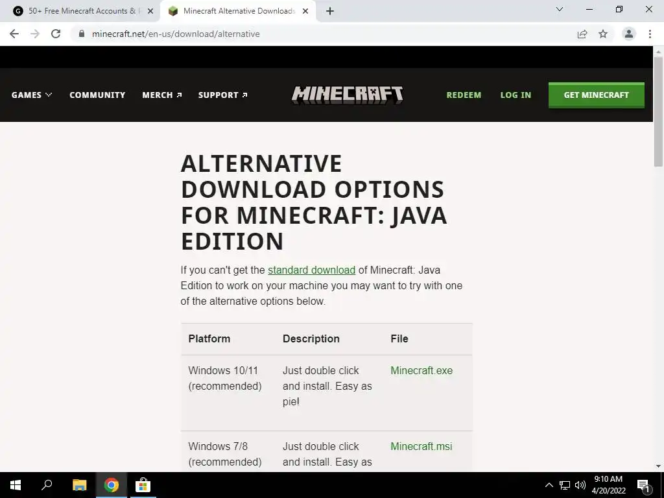Bookmark this page with the star icon
Image resolution: width=664 pixels, height=498 pixels.
coord(603,34)
